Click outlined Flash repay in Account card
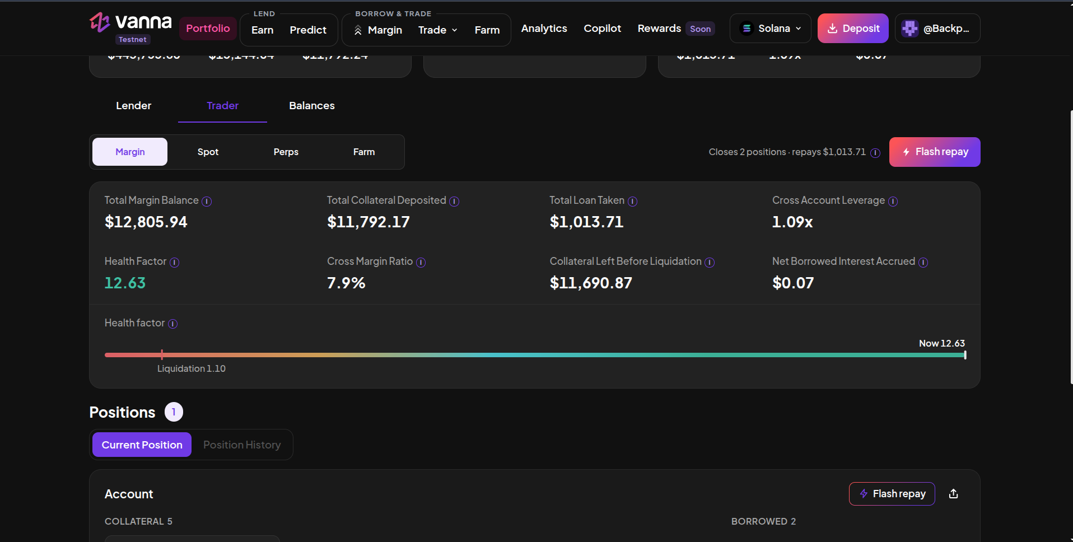Image resolution: width=1073 pixels, height=542 pixels. (892, 494)
